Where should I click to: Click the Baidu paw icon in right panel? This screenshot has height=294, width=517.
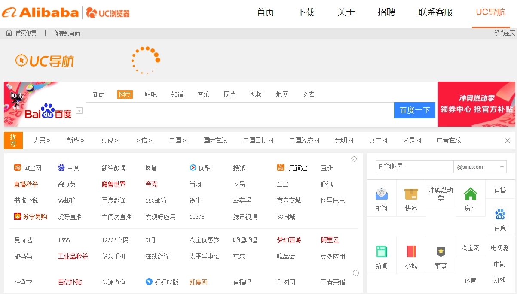(x=500, y=214)
